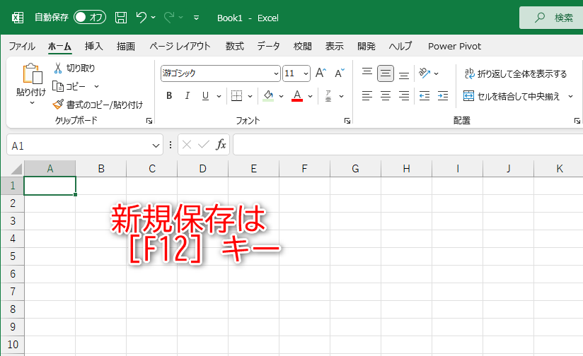Expand the underline style dropdown arrow

(219, 96)
